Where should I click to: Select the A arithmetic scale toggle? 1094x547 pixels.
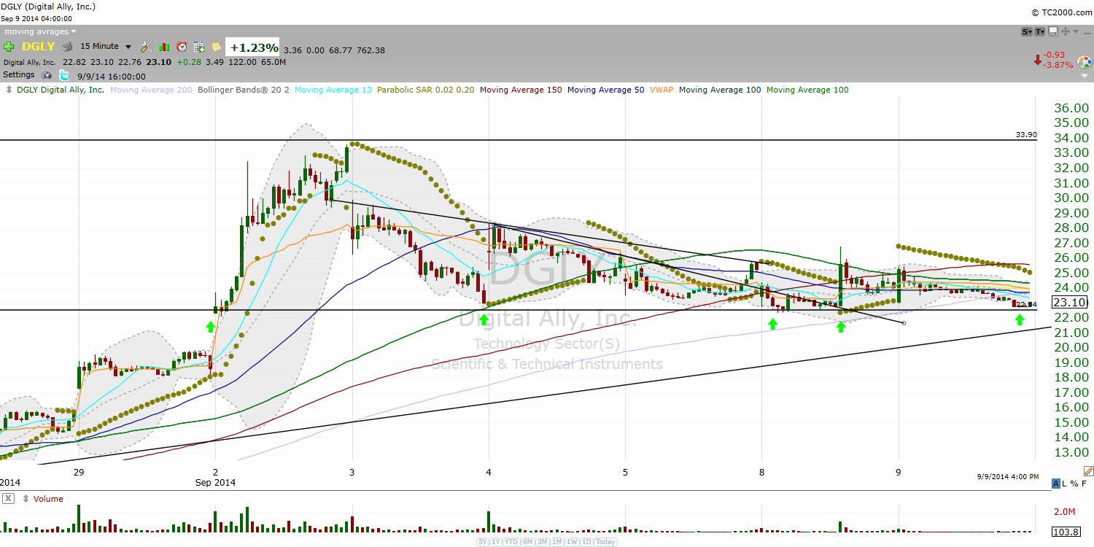(1055, 484)
